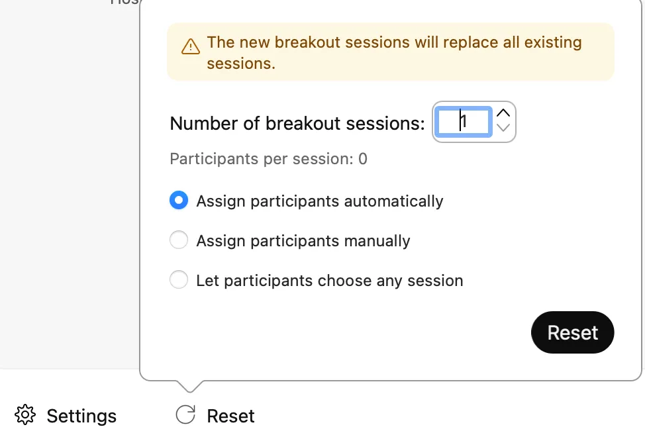645x437 pixels.
Task: Click the Settings gear icon
Action: point(25,415)
